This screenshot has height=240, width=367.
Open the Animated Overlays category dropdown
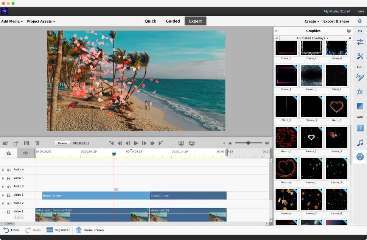[313, 38]
